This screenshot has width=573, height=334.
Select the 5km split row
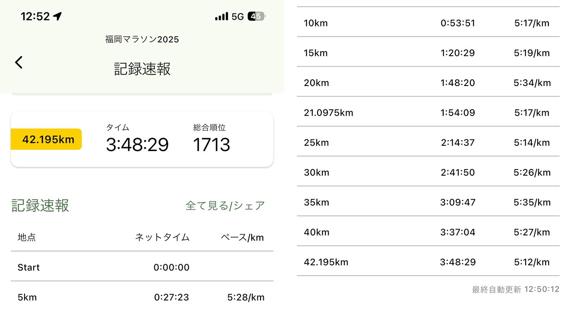tap(141, 297)
